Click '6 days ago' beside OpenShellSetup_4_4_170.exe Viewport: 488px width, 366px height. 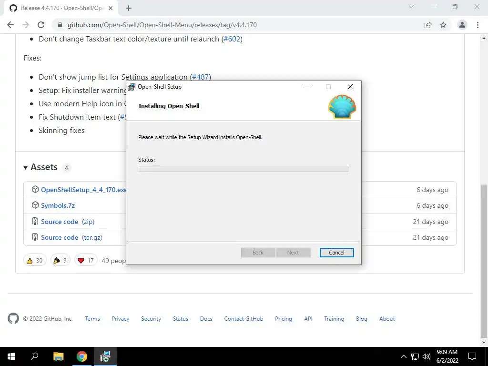(432, 190)
